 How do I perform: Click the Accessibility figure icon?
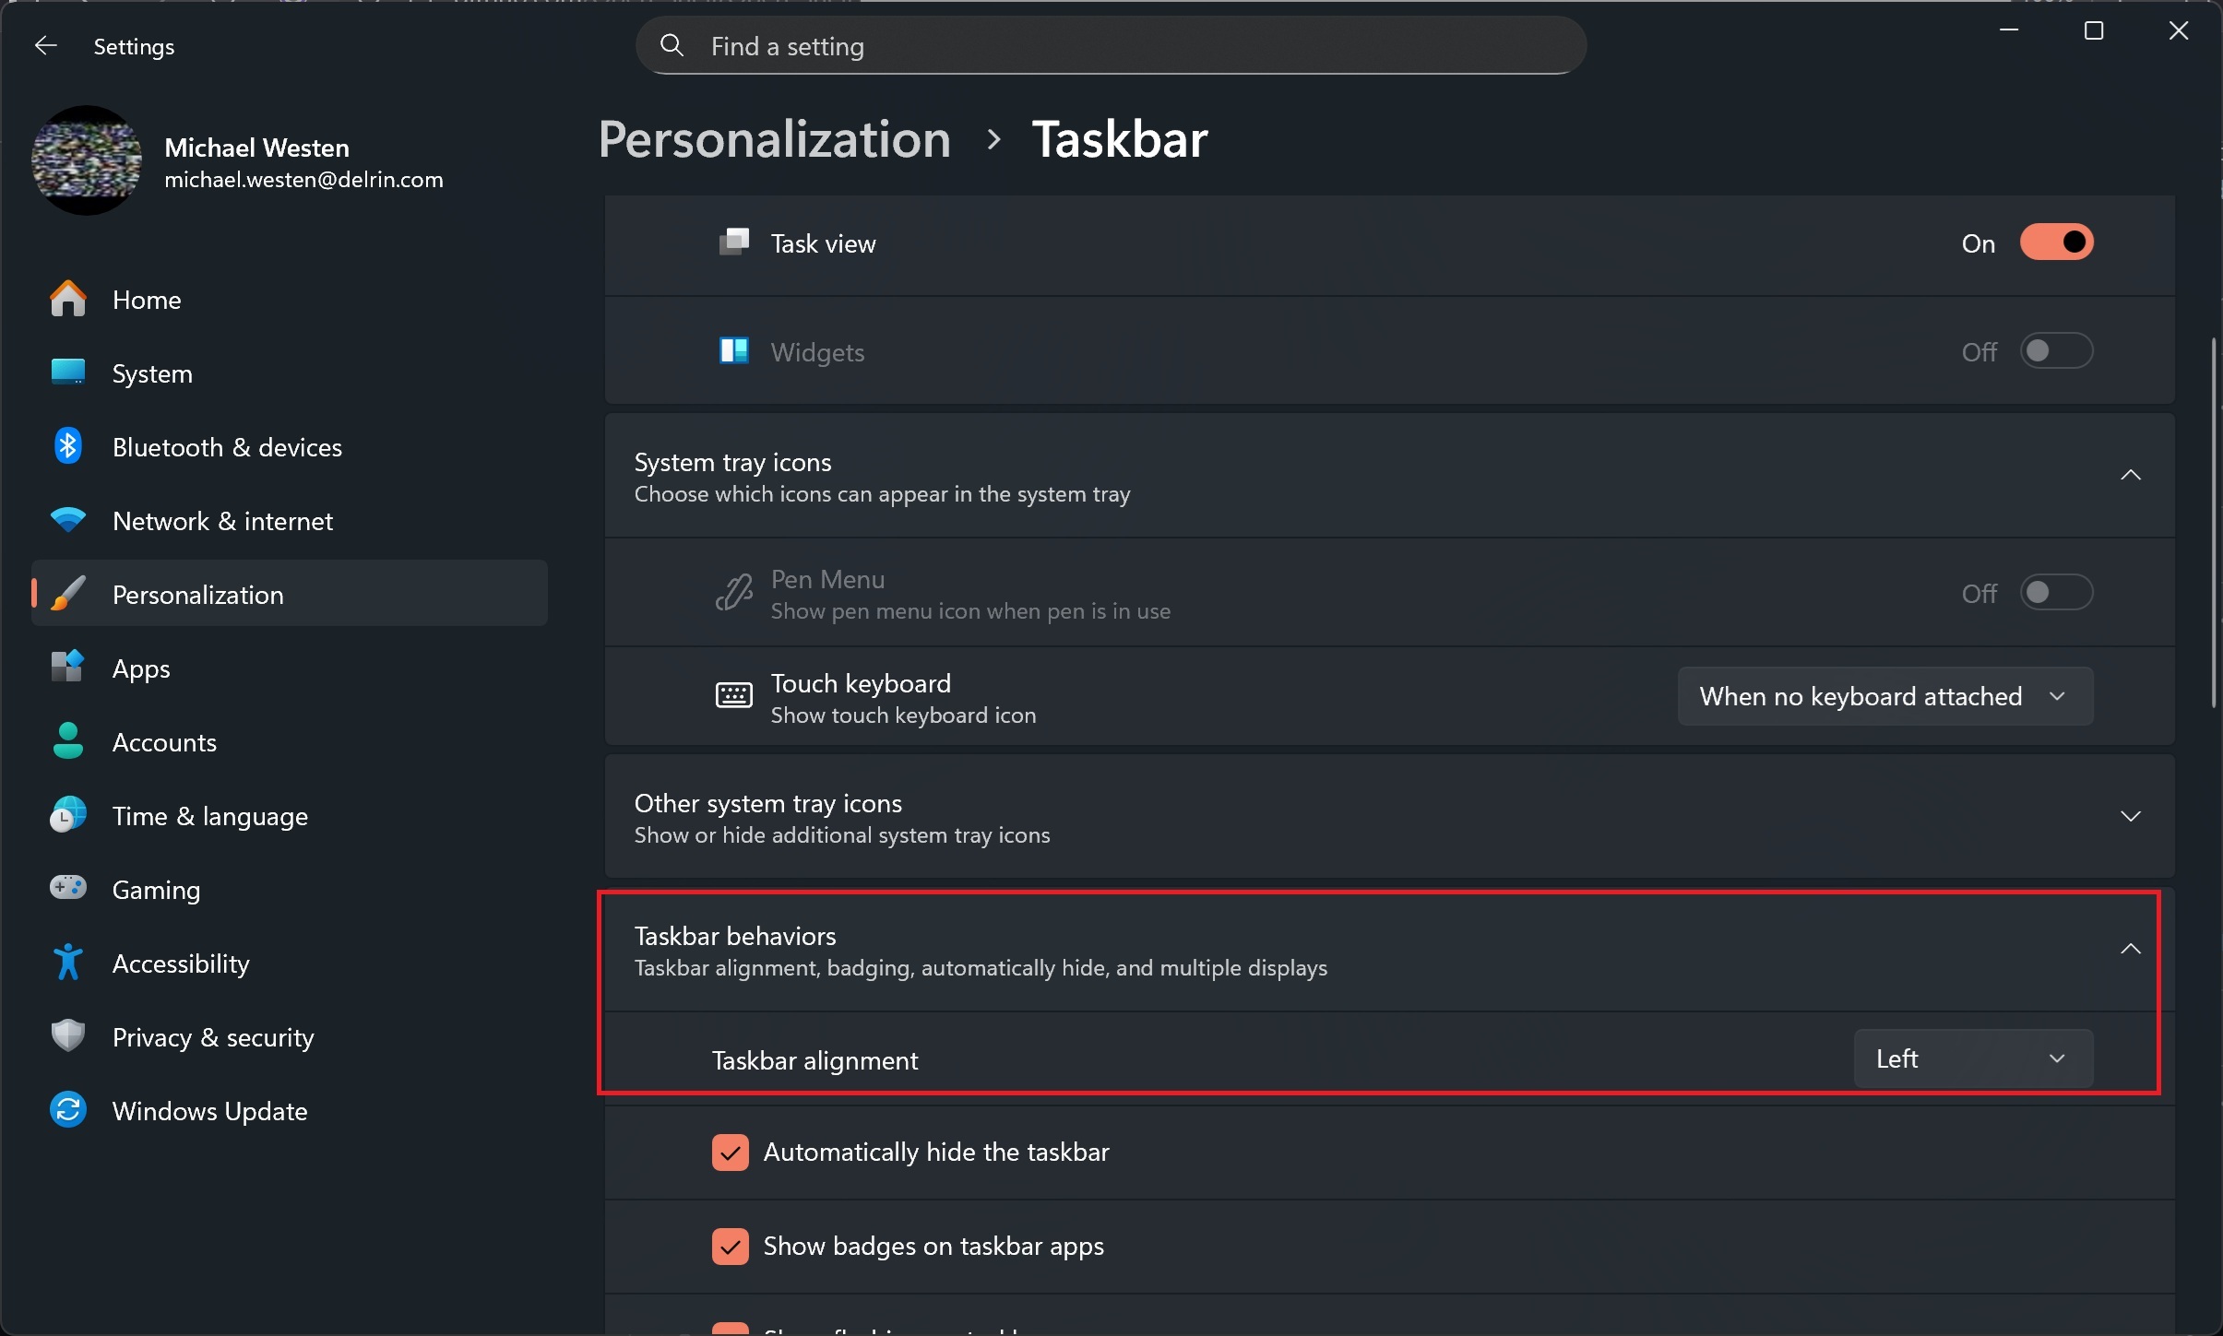point(68,963)
